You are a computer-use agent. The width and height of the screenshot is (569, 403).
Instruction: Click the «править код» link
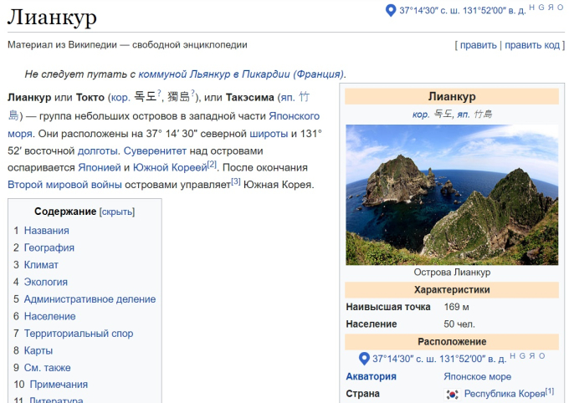(532, 45)
